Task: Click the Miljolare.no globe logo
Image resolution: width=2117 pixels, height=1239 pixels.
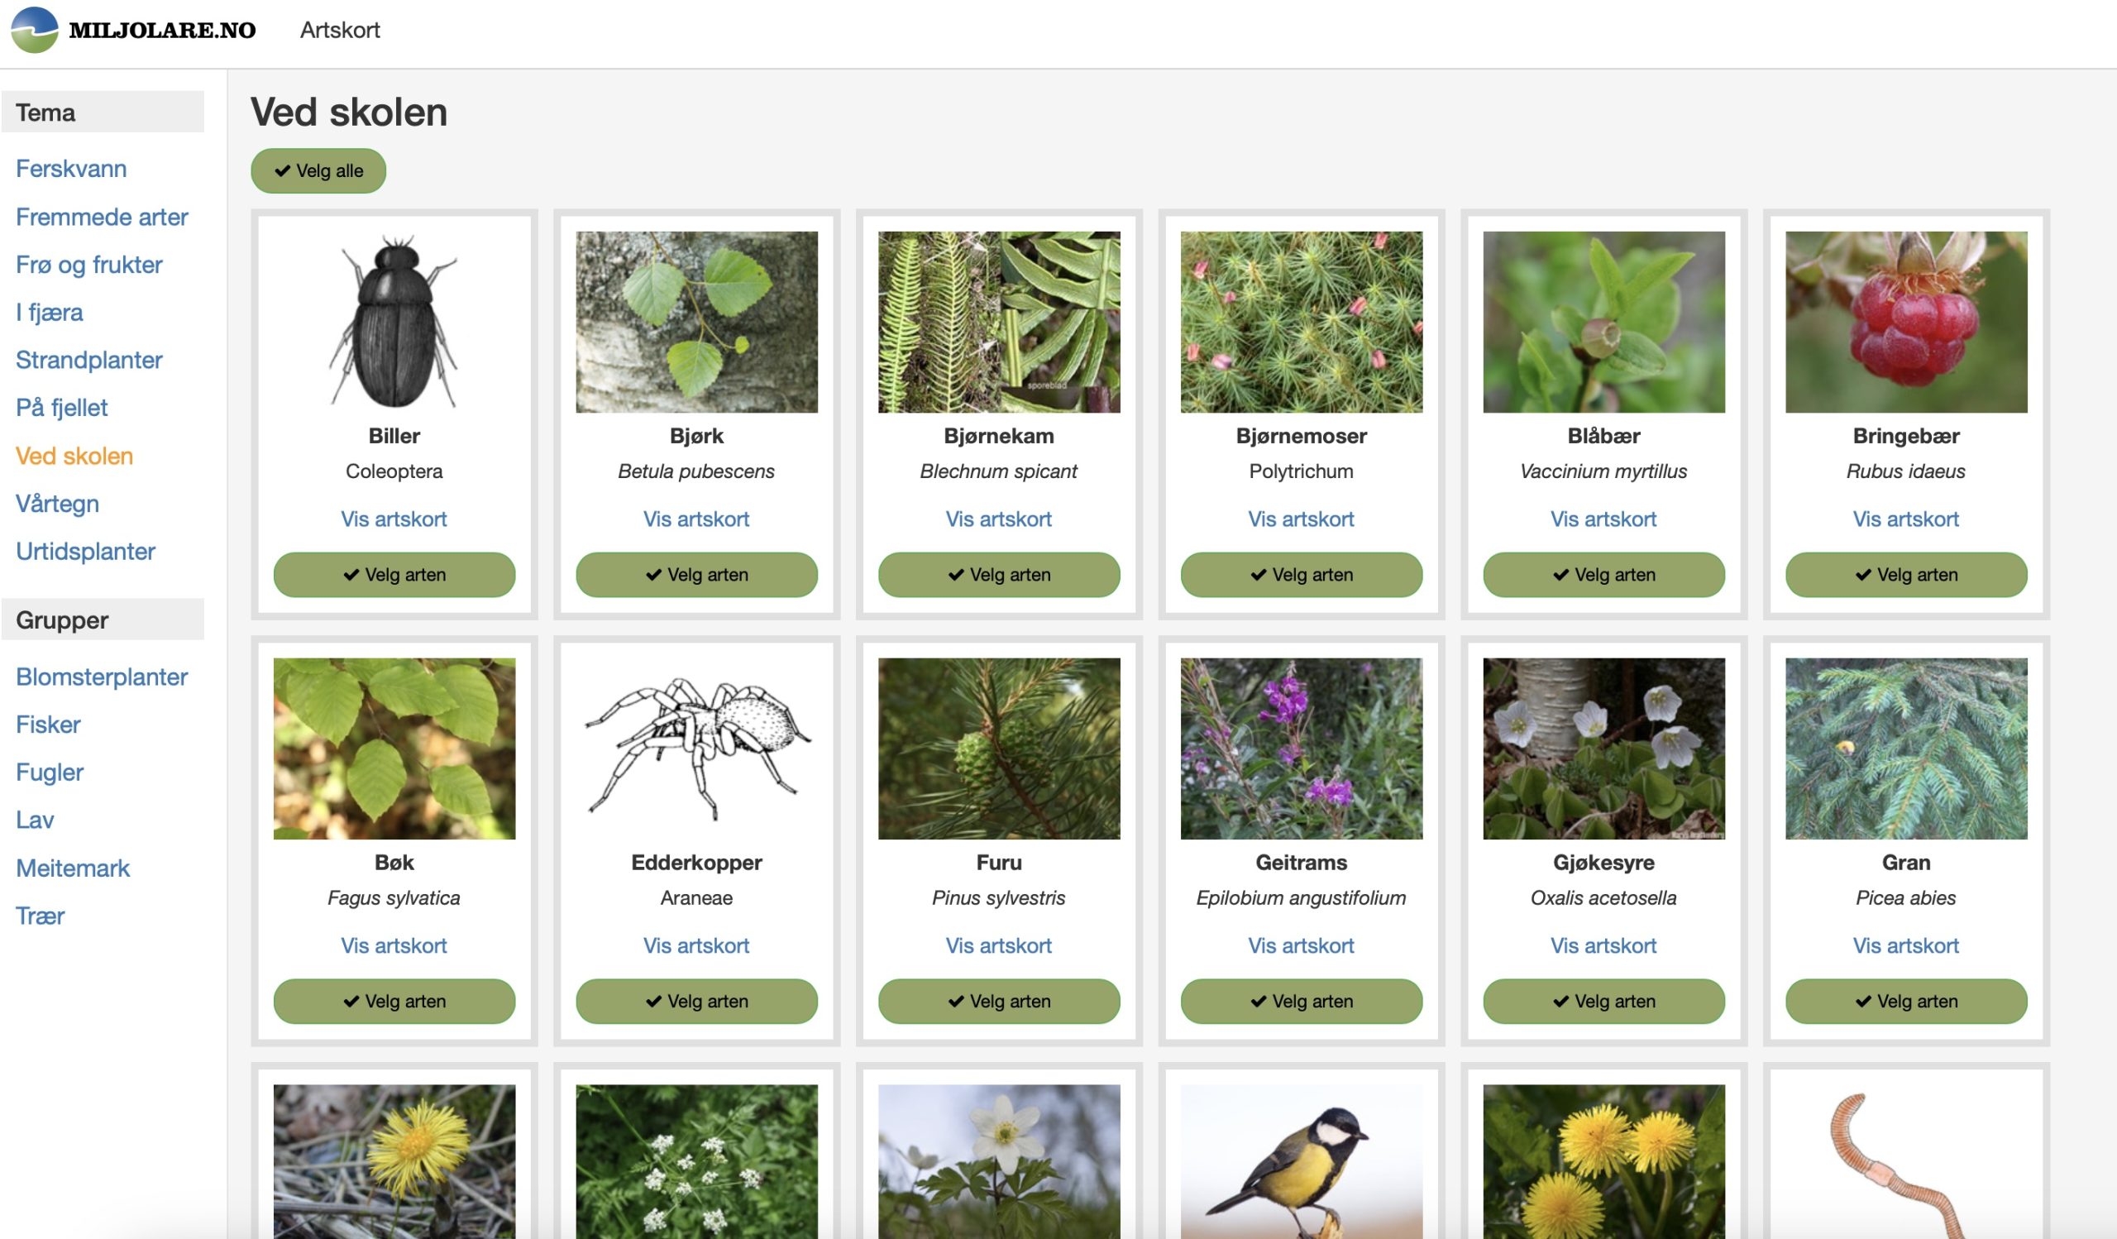Action: point(35,31)
